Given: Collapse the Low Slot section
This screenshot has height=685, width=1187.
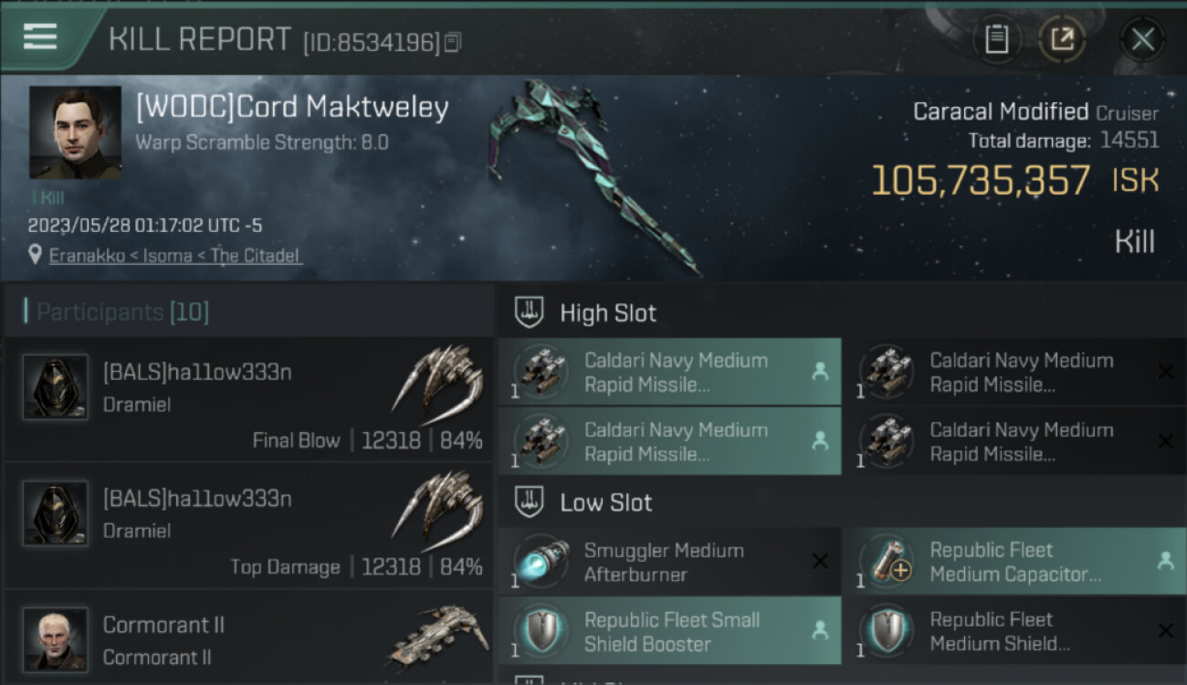Looking at the screenshot, I should pyautogui.click(x=606, y=502).
